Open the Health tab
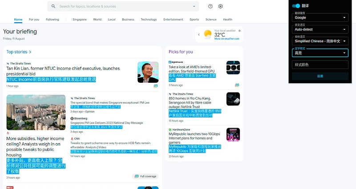Image resolution: width=356 pixels, height=189 pixels. click(228, 20)
